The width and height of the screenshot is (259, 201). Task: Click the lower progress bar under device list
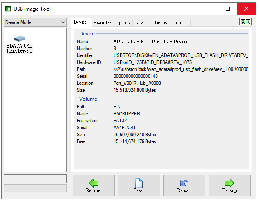35,188
